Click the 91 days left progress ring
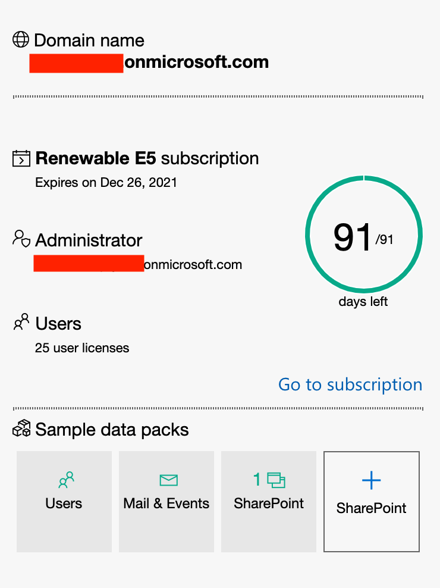This screenshot has width=440, height=588. (x=364, y=234)
